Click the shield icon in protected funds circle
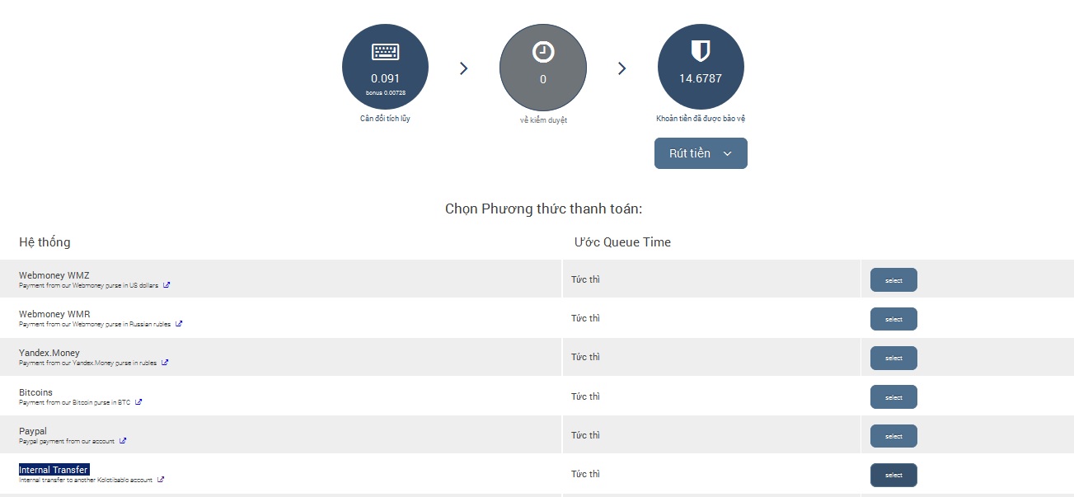The width and height of the screenshot is (1074, 497). coord(701,51)
